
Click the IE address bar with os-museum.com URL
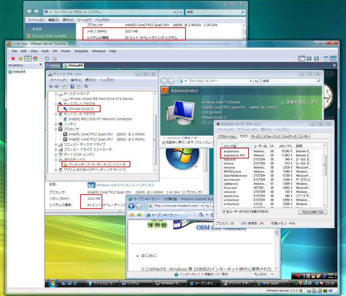click(176, 206)
